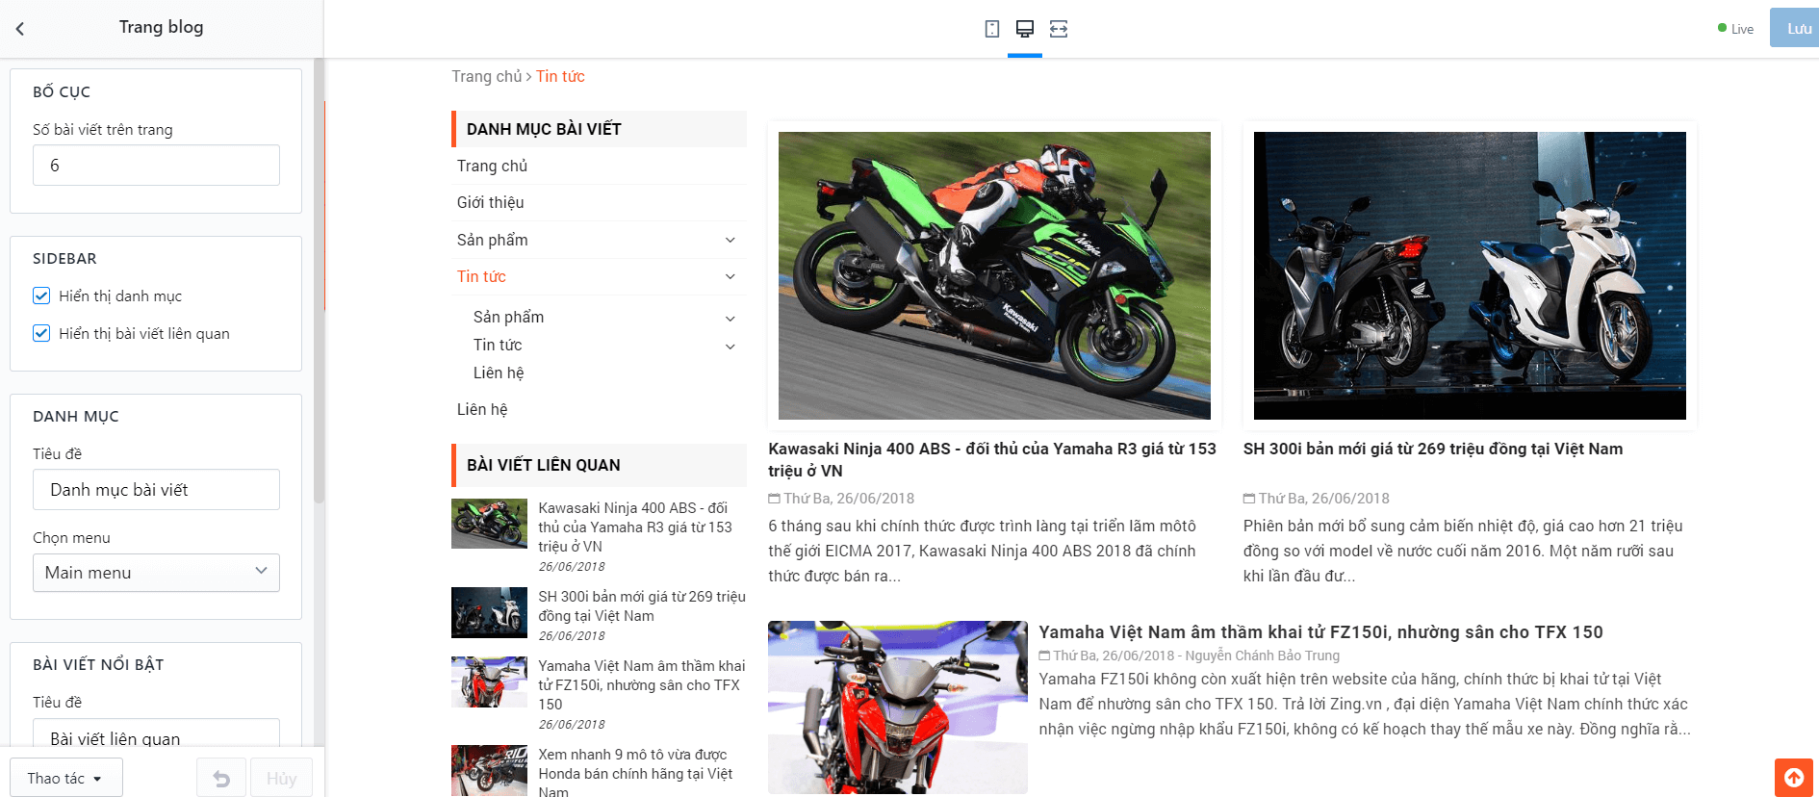1819x797 pixels.
Task: Expand top-level Sản phẩm category chevron
Action: [x=730, y=240]
